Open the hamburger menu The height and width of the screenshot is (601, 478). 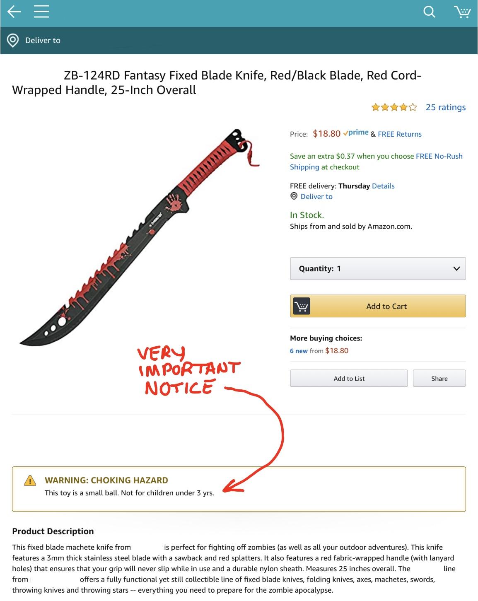[x=41, y=12]
